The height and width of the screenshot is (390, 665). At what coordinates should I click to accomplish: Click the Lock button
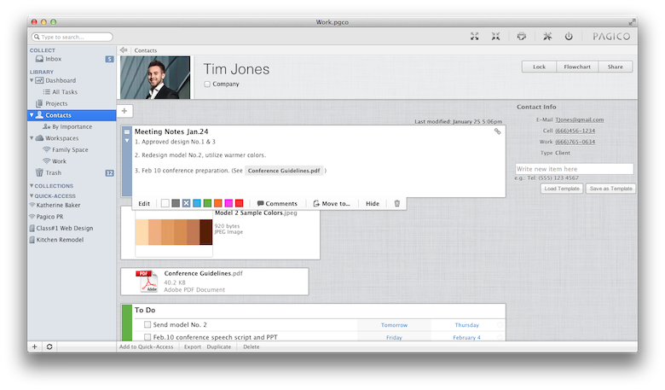coord(539,67)
